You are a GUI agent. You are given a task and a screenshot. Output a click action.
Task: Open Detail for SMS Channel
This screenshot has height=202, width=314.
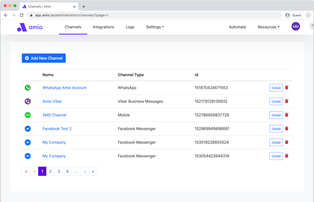(276, 115)
